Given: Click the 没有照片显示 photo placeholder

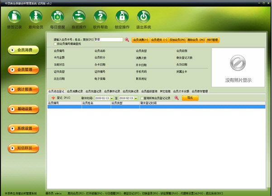Looking at the screenshot, I should pos(238,67).
